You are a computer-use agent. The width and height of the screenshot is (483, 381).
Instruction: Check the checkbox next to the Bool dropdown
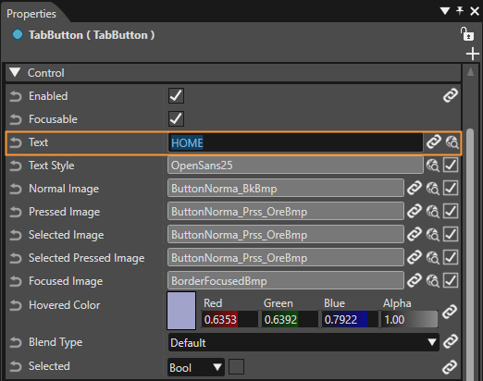click(x=236, y=366)
